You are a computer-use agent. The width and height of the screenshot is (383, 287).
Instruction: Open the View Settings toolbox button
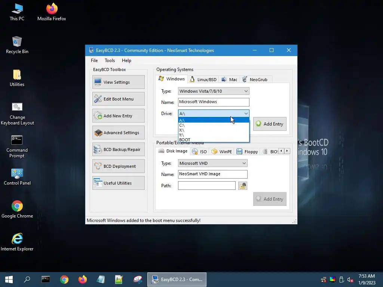(119, 82)
